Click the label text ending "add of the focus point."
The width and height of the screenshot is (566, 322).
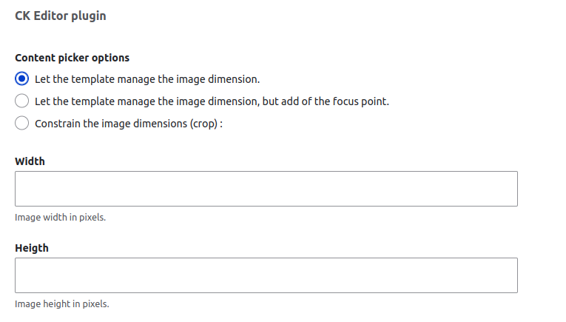coord(212,101)
